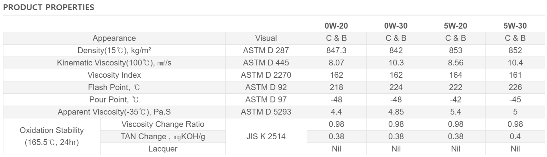This screenshot has height=157, width=547.
Task: Click the ASTM D 5293 method cell
Action: [x=266, y=112]
